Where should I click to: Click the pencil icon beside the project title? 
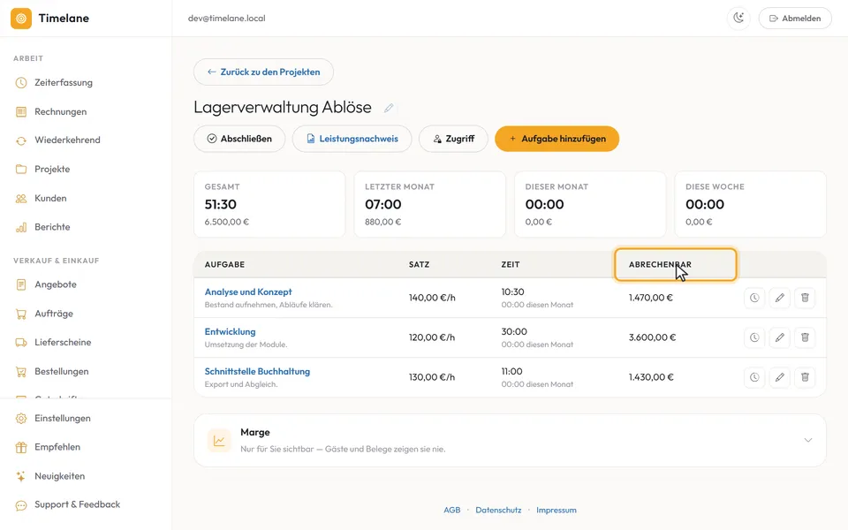point(389,108)
